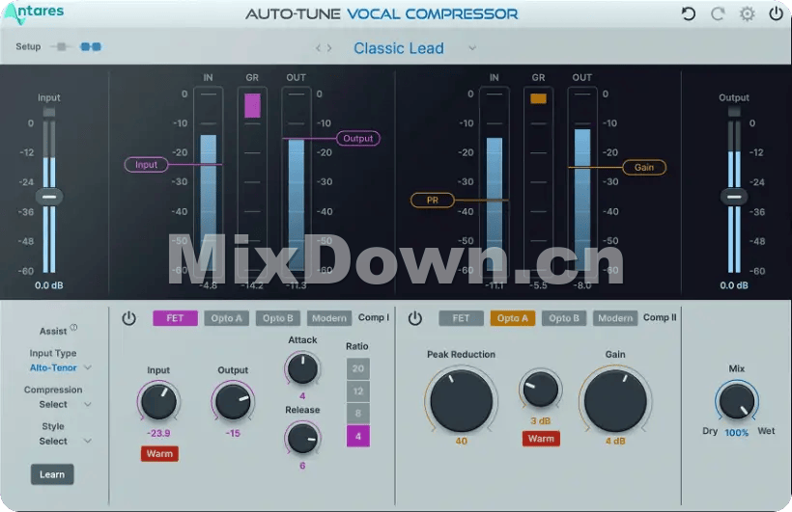The height and width of the screenshot is (512, 792).
Task: Toggle Comp I power button
Action: (x=128, y=318)
